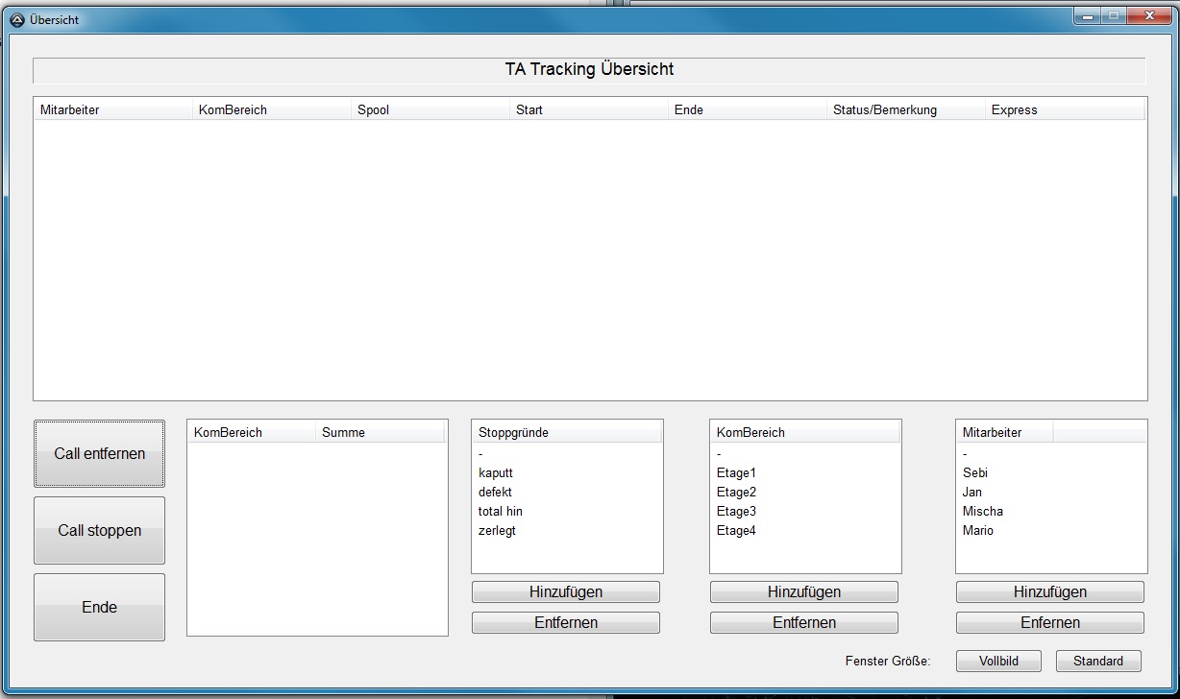Click the large Ende button
The image size is (1180, 699).
pos(99,607)
